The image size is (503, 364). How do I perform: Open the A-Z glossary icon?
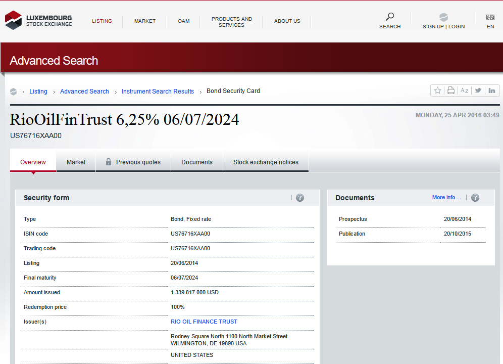[465, 90]
